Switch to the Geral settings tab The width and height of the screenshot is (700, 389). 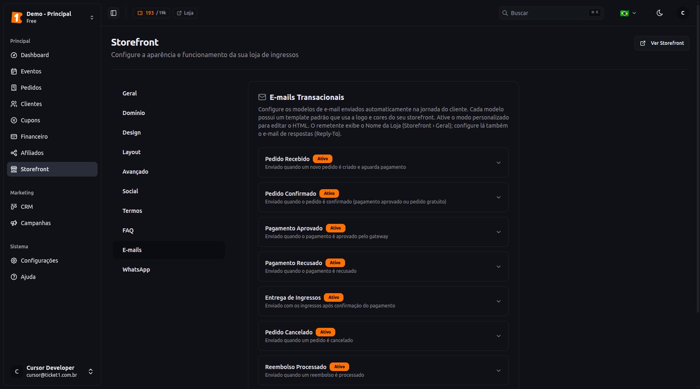tap(169, 93)
